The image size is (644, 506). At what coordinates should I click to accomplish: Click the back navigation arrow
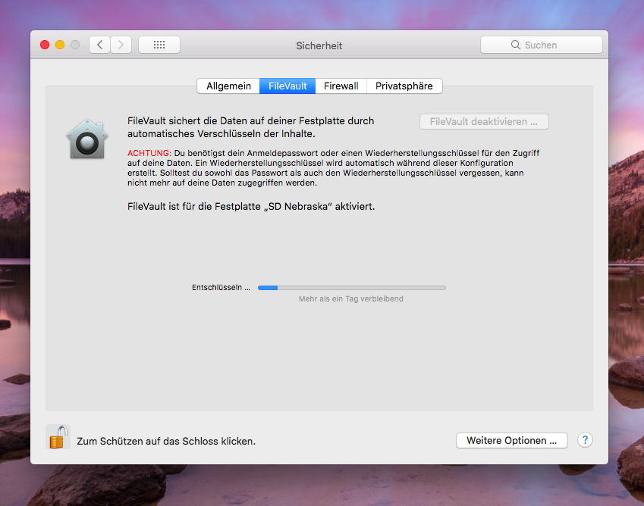tap(99, 45)
